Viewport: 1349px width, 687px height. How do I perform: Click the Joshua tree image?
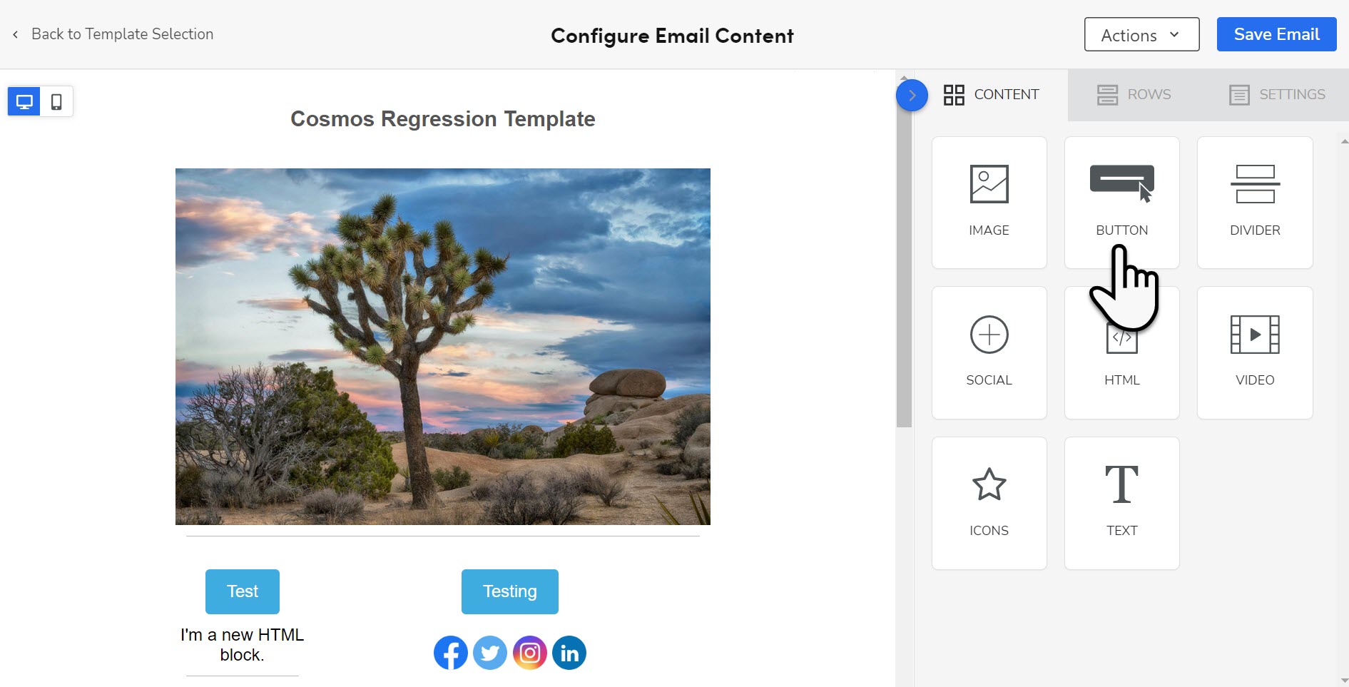442,347
